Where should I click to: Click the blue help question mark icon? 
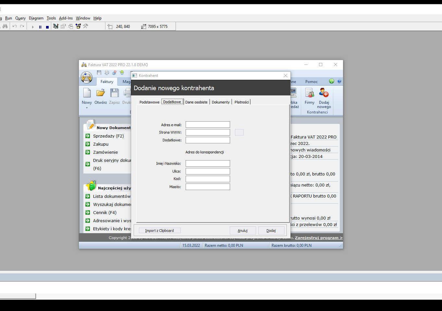tap(339, 81)
